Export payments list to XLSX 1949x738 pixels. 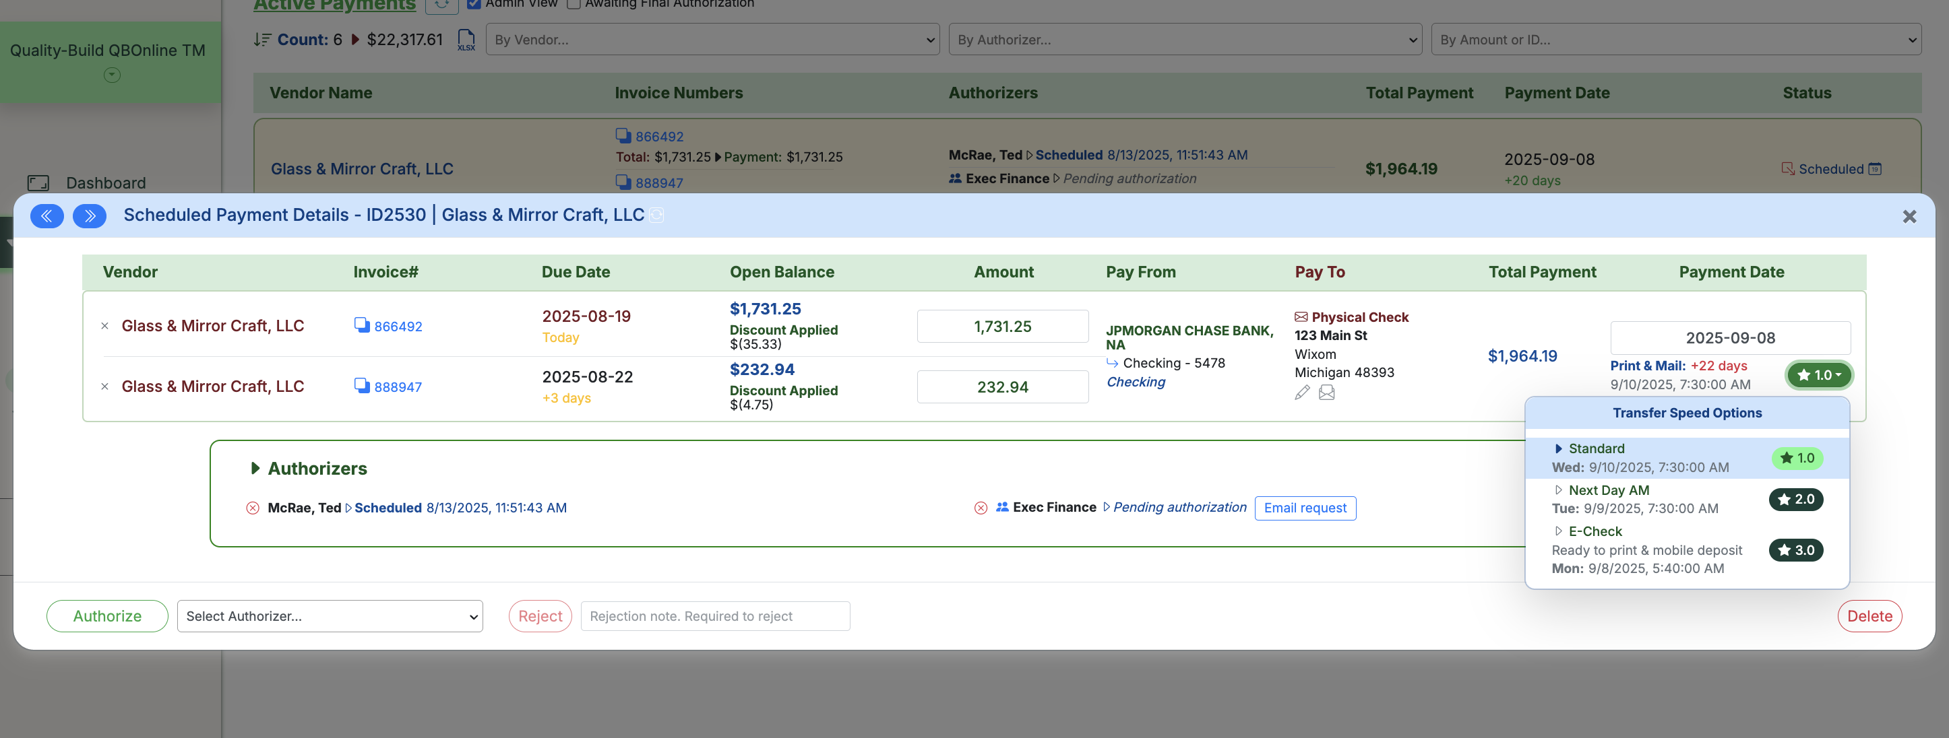coord(466,39)
